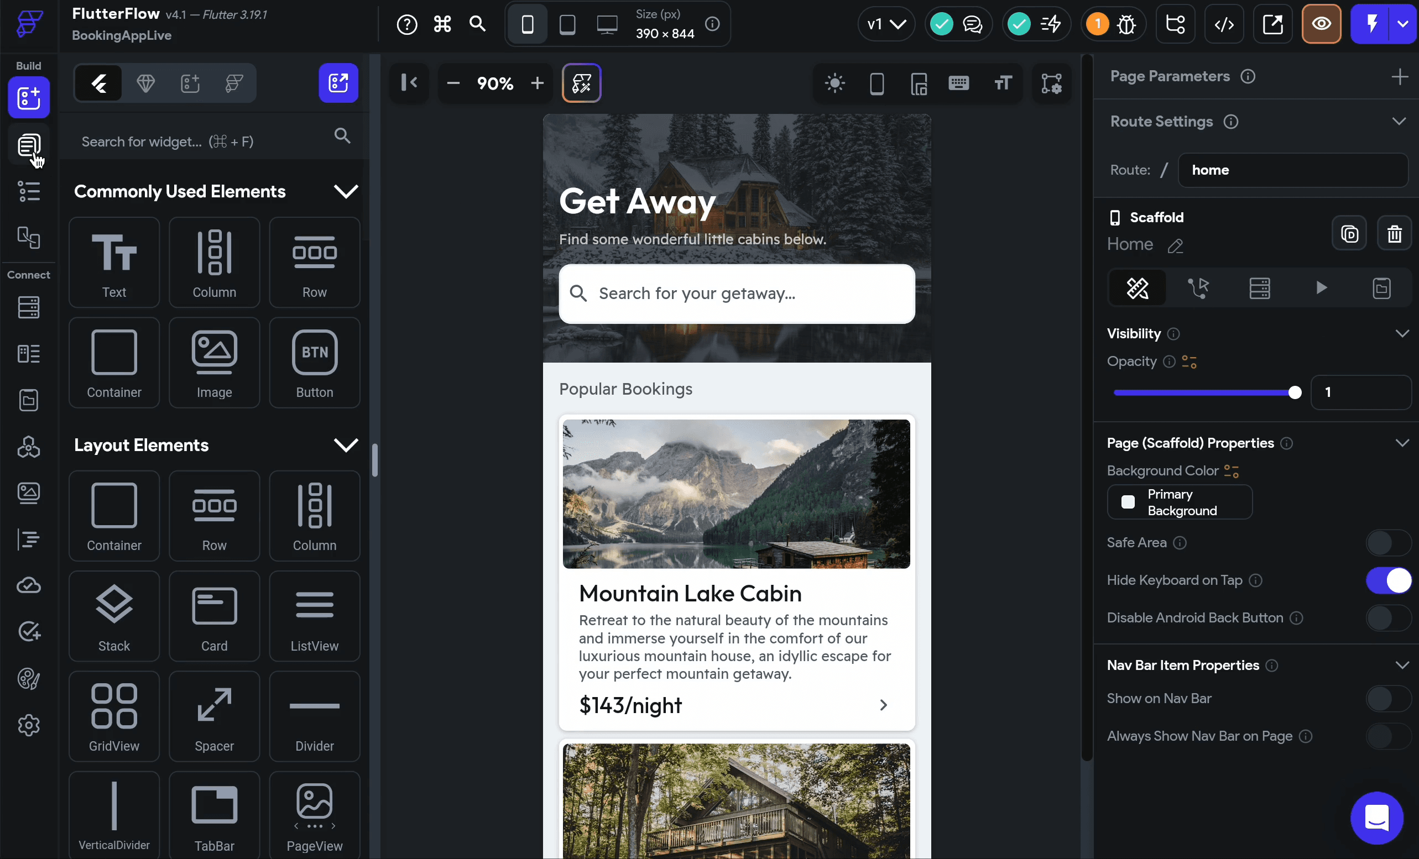Open the project settings gear in sidebar
1419x859 pixels.
coord(29,725)
